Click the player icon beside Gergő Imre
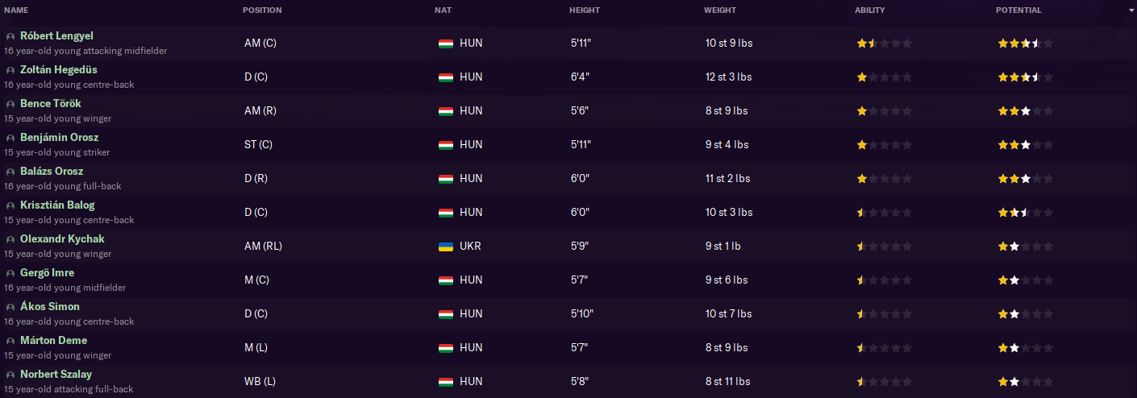Viewport: 1137px width, 398px height. tap(10, 274)
